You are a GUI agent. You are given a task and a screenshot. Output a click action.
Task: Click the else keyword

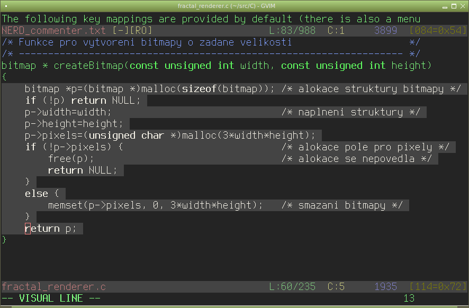click(36, 194)
